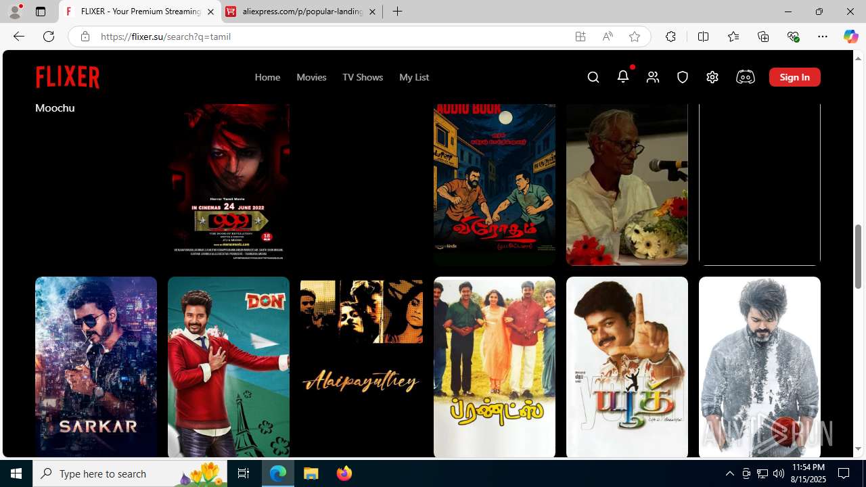Launch Firefox from taskbar

[x=344, y=473]
